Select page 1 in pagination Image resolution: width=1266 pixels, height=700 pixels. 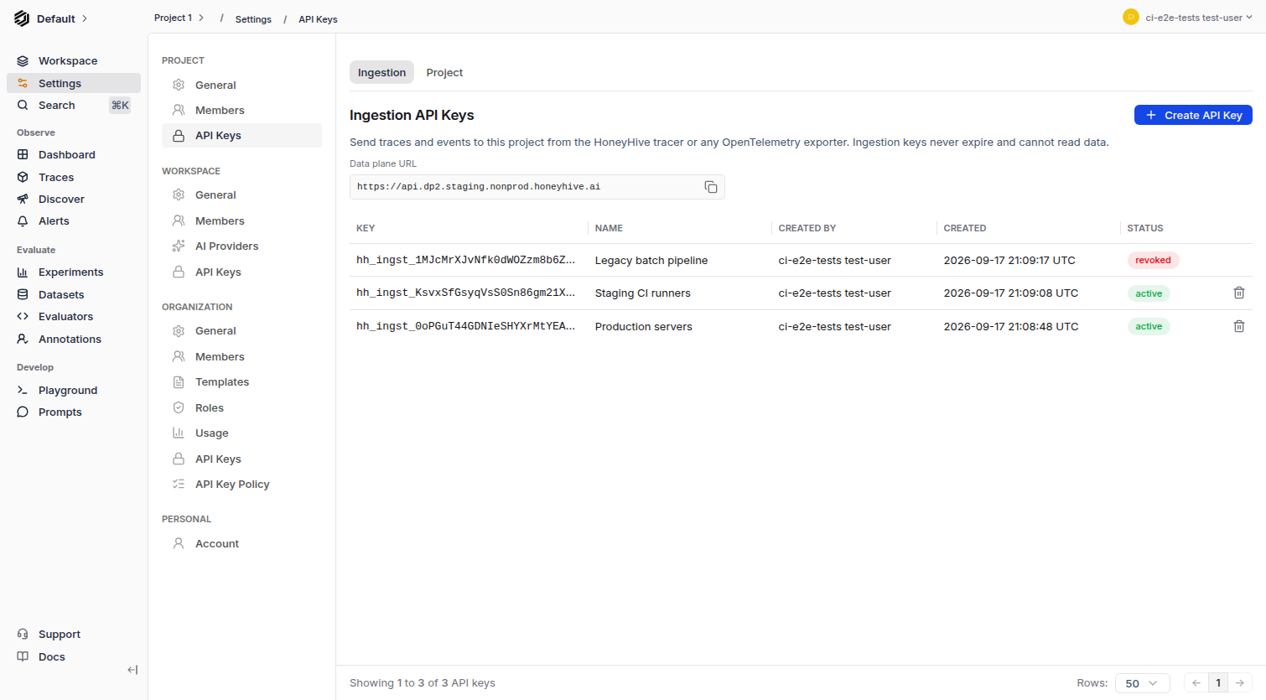(x=1218, y=683)
